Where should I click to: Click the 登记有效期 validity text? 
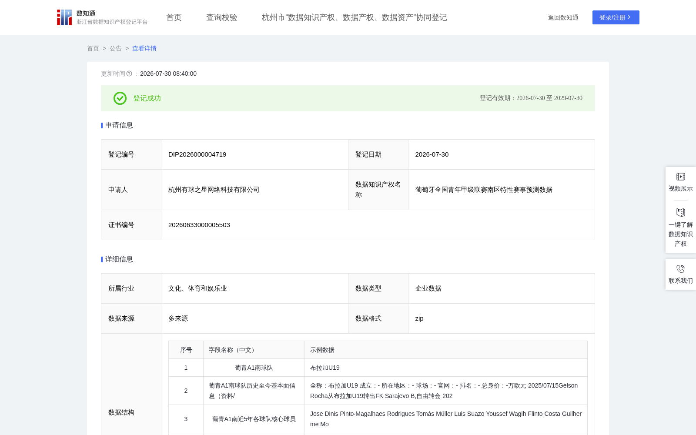pos(531,98)
